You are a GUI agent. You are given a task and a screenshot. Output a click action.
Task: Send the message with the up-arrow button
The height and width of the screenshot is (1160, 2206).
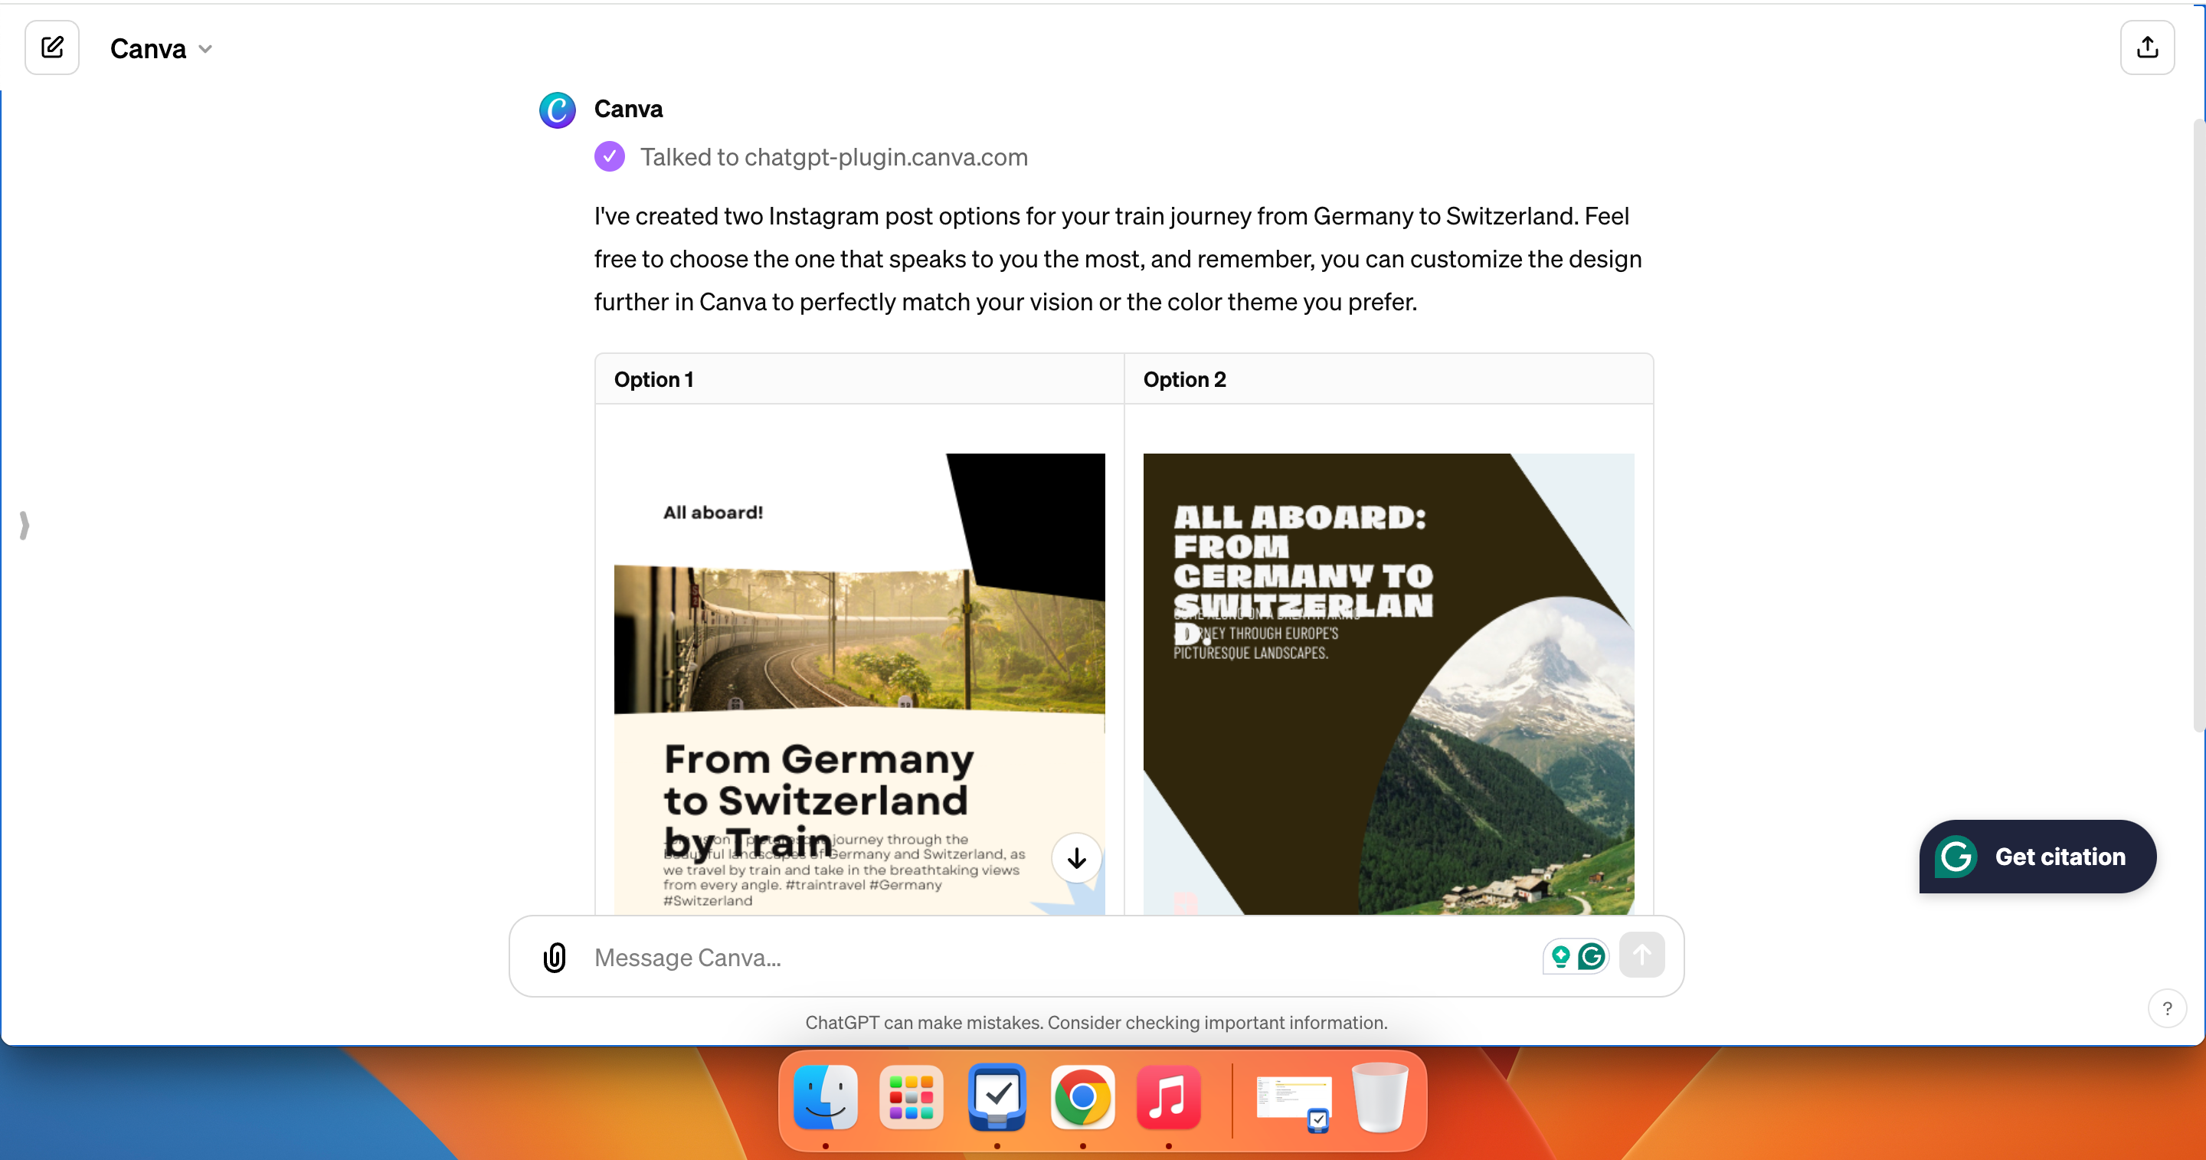[1641, 955]
